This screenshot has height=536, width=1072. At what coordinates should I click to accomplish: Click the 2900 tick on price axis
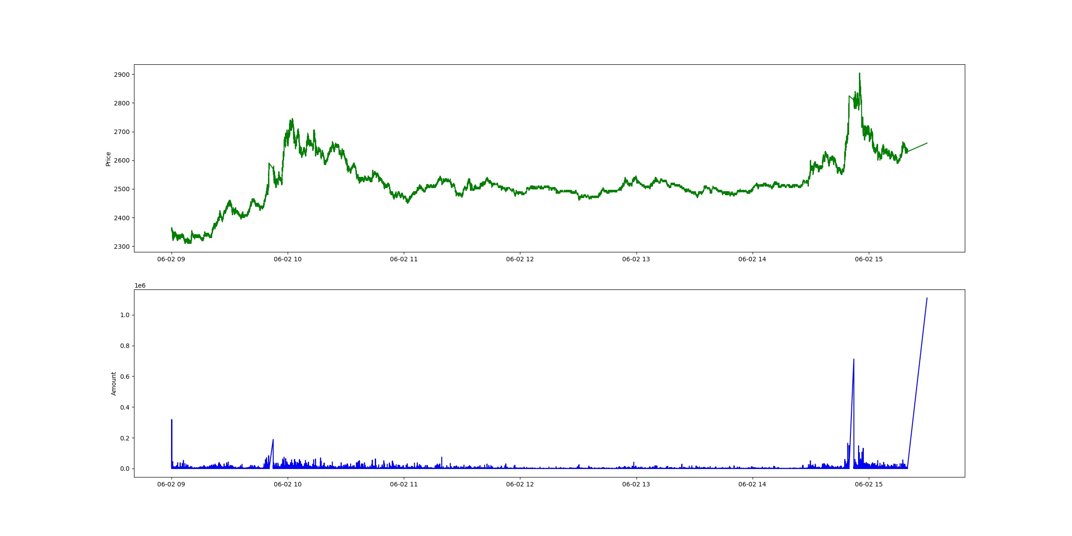click(121, 75)
